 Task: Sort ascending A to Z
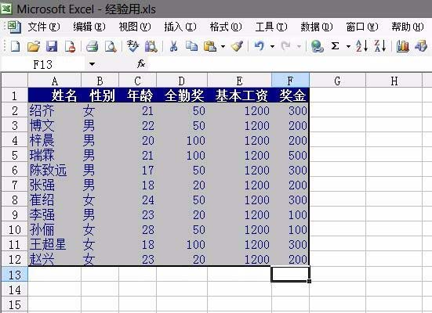pos(361,46)
